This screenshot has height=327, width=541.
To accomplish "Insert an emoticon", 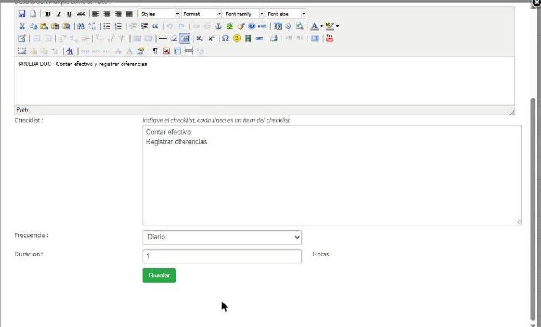I will click(x=237, y=38).
